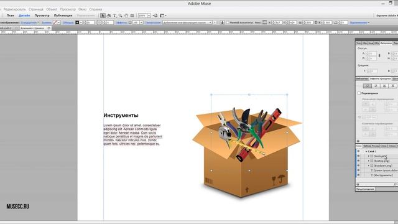Expand the tools.png layer item
398x224 pixels.
(x=369, y=156)
